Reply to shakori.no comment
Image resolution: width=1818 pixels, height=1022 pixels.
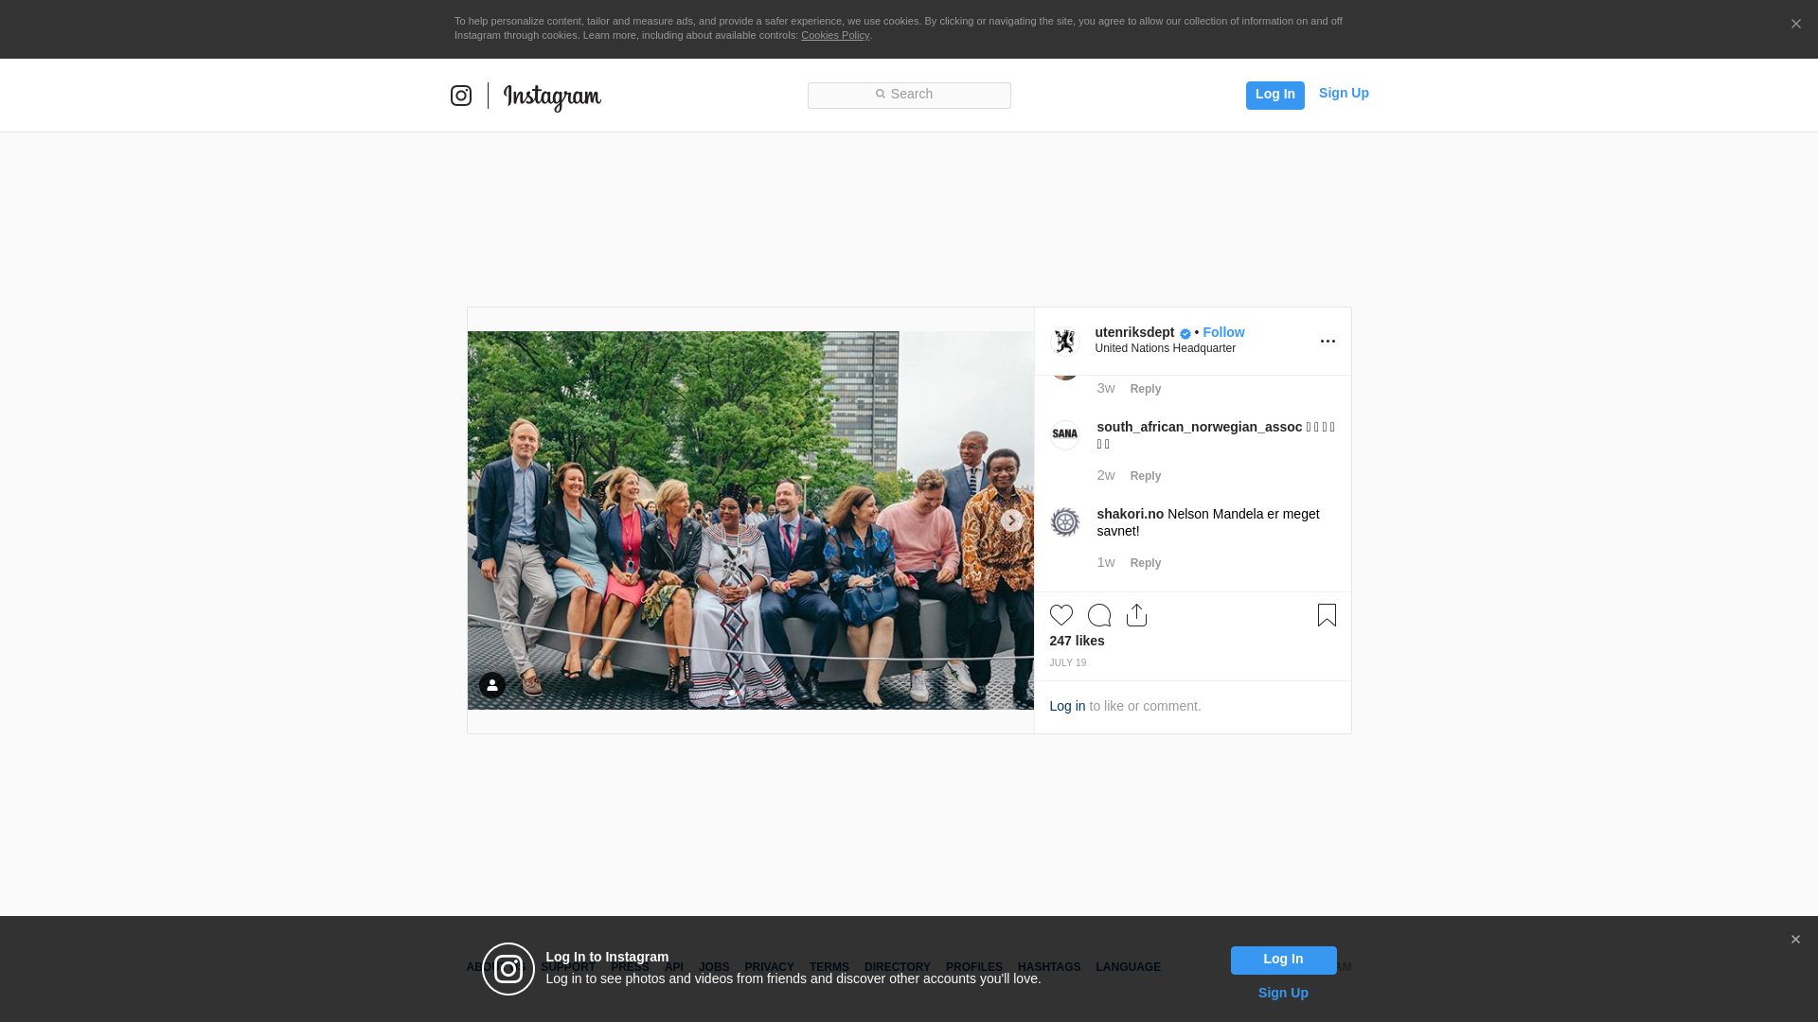pos(1145,563)
